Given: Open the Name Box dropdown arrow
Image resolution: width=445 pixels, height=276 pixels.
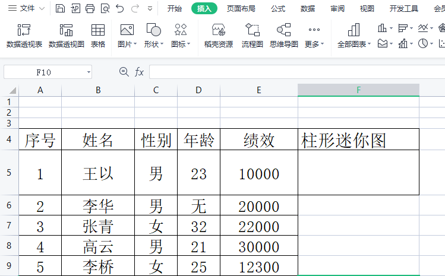Looking at the screenshot, I should coord(89,72).
